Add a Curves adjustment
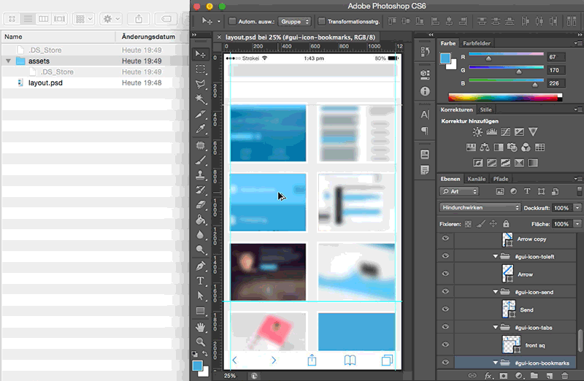 coord(505,132)
